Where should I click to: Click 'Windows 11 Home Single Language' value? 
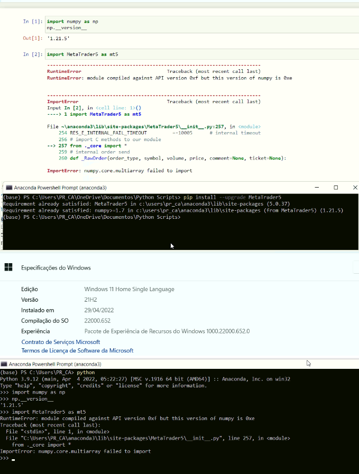129,289
